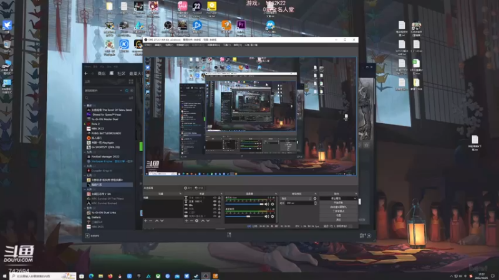This screenshot has width=499, height=280.
Task: Open the OBS 视图 menu
Action: [169, 45]
